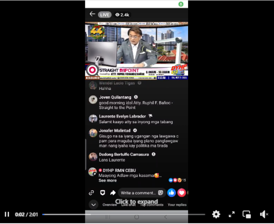Image resolution: width=274 pixels, height=224 pixels.
Task: Open sticker picker in comment box
Action: pyautogui.click(x=160, y=193)
